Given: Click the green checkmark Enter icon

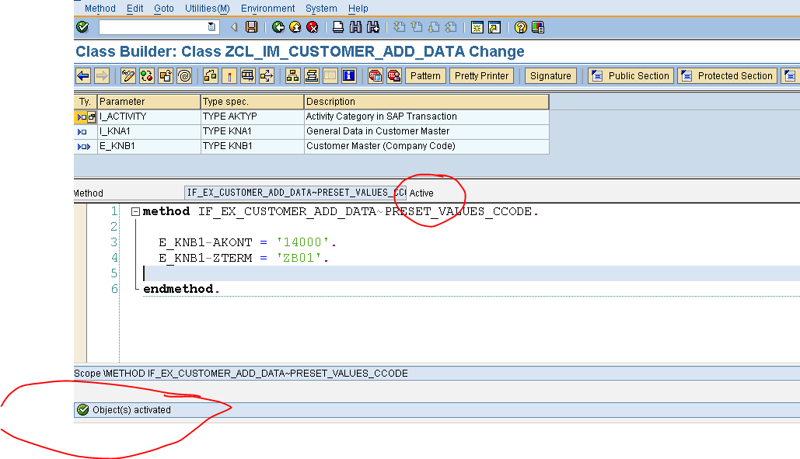Looking at the screenshot, I should 83,26.
